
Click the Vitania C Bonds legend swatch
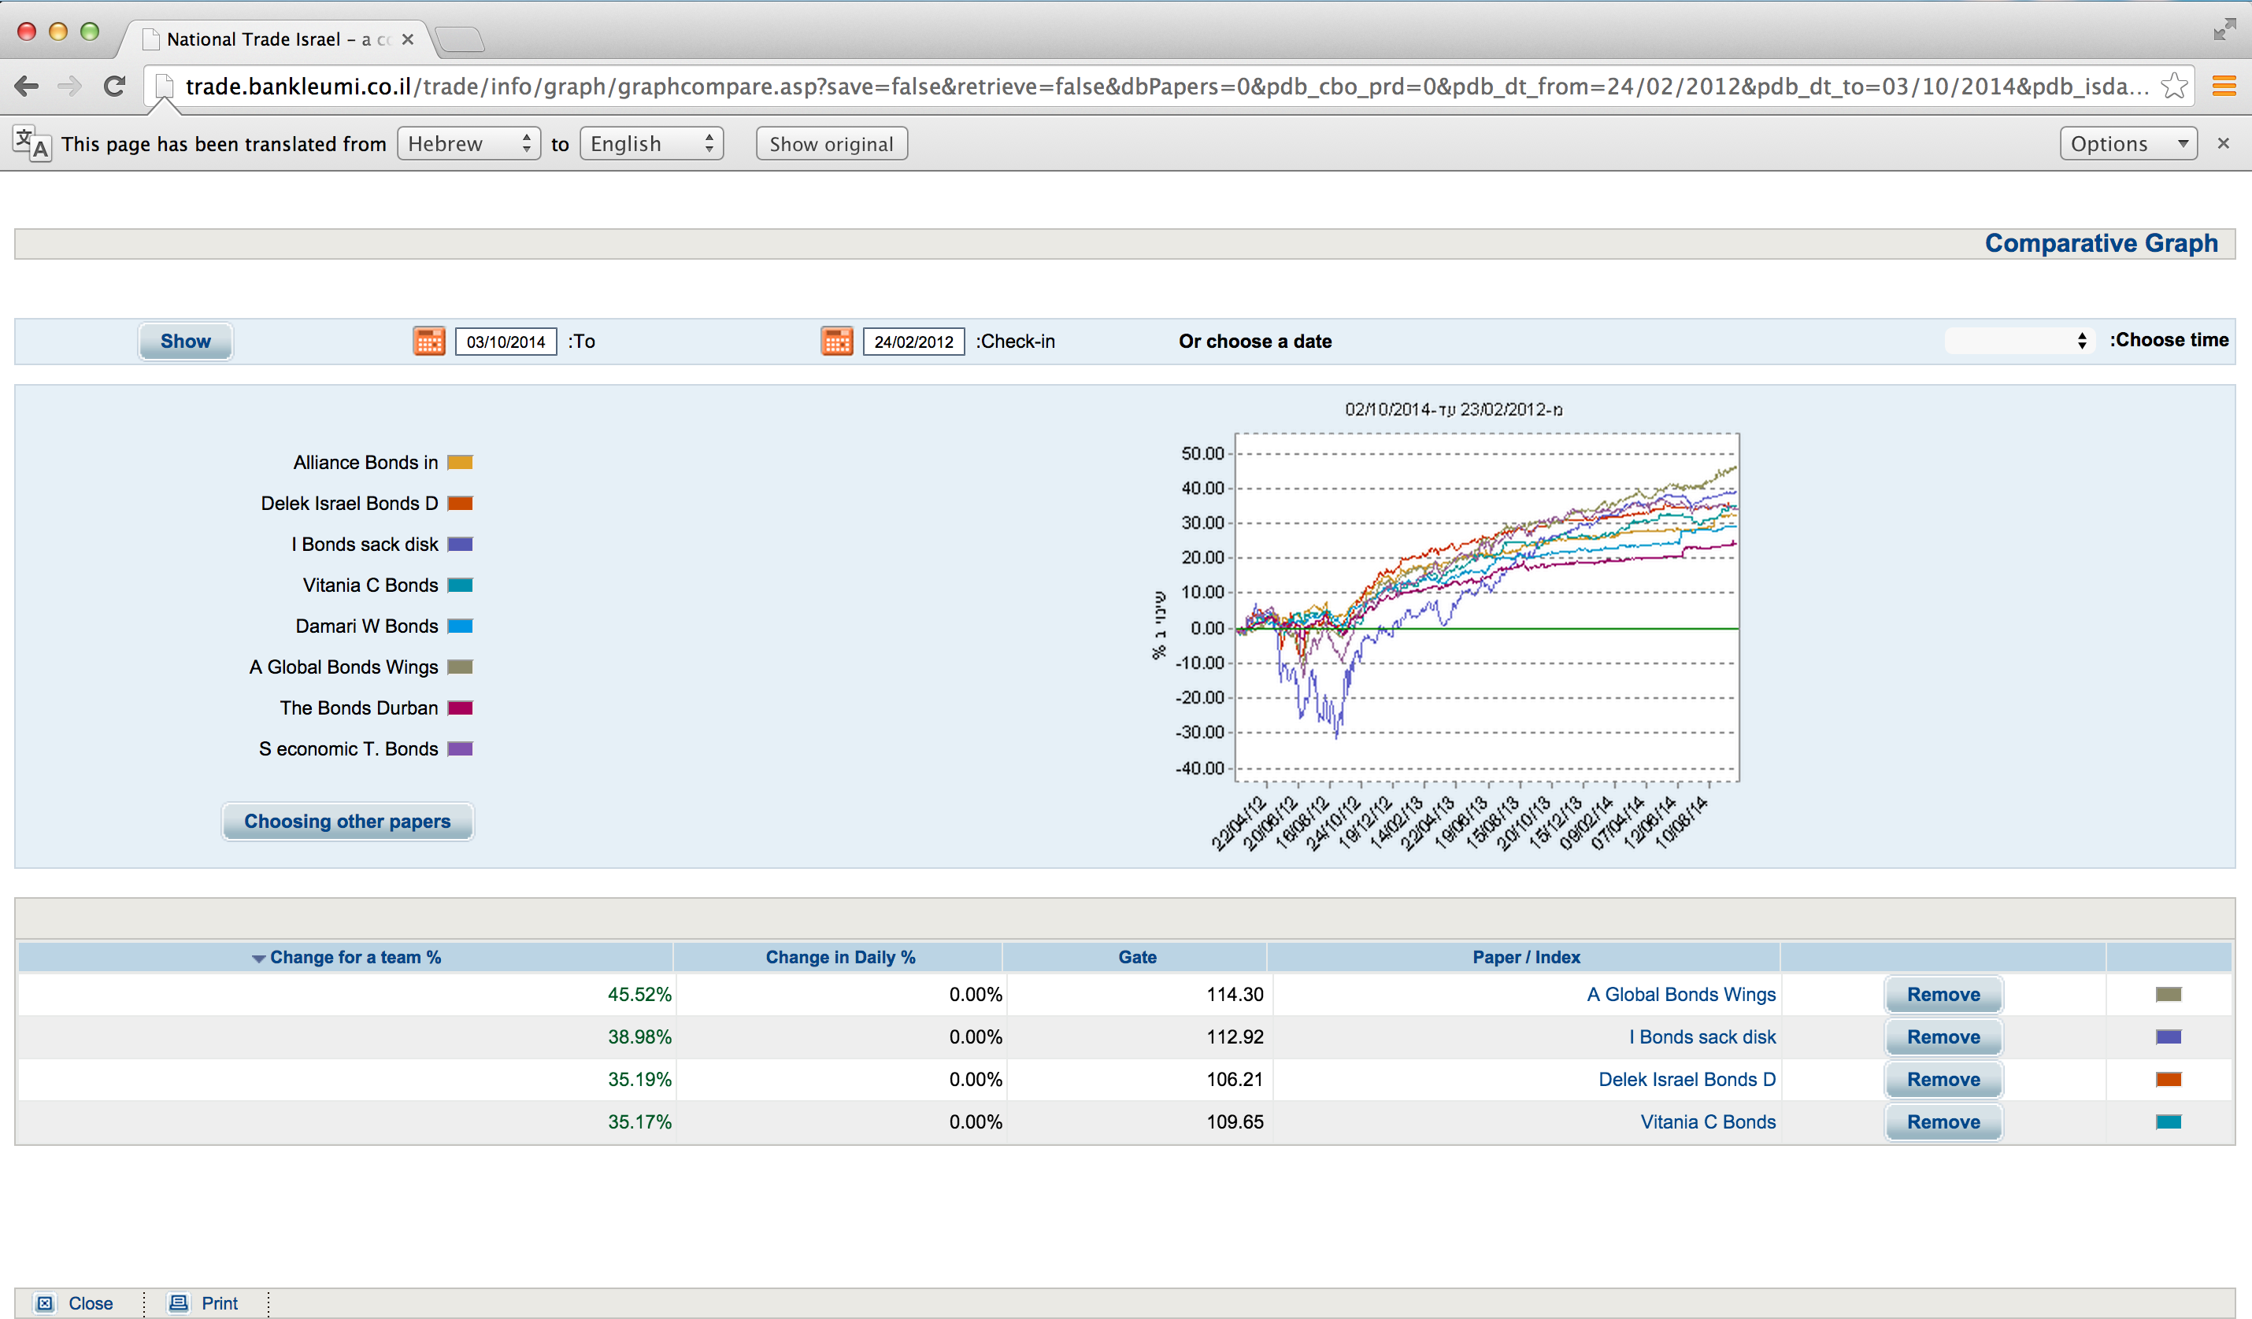click(x=459, y=586)
